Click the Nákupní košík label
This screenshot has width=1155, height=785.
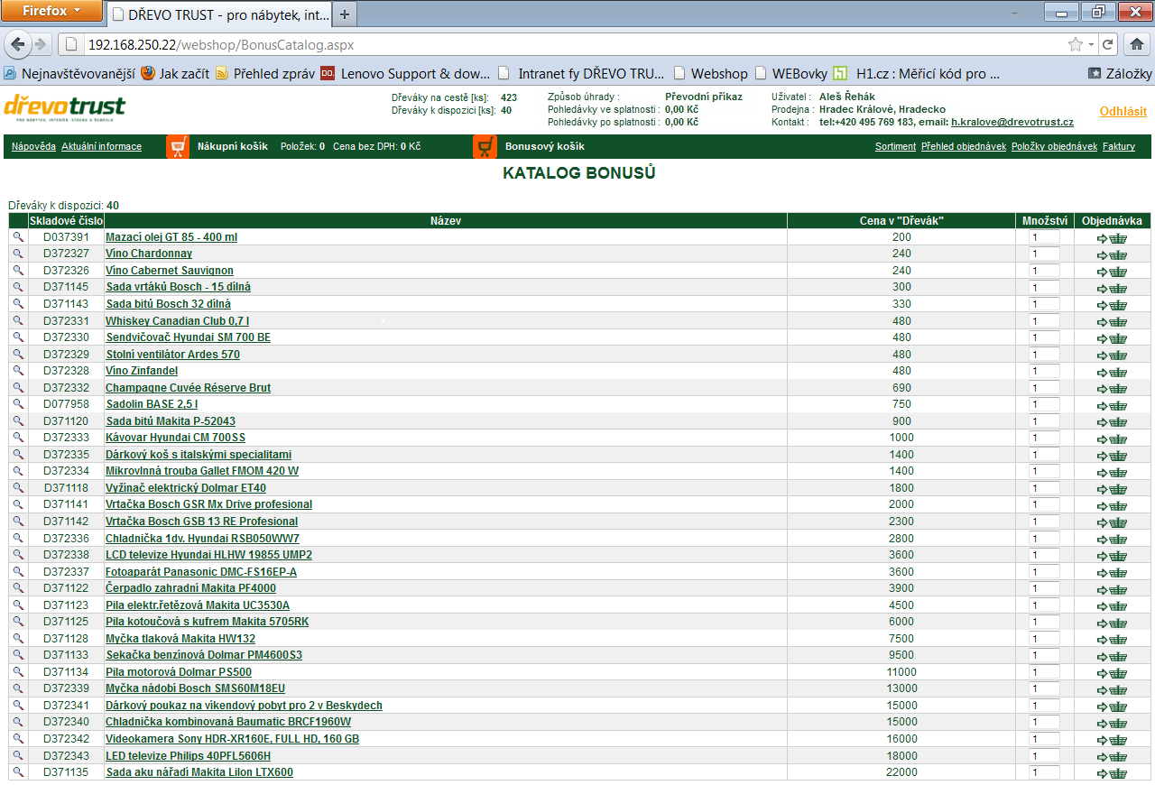(233, 146)
